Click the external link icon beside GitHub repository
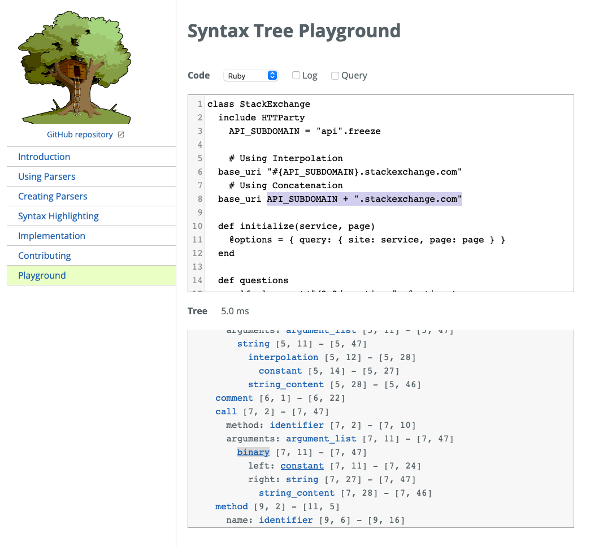Screen dimensions: 603x546 tap(121, 135)
